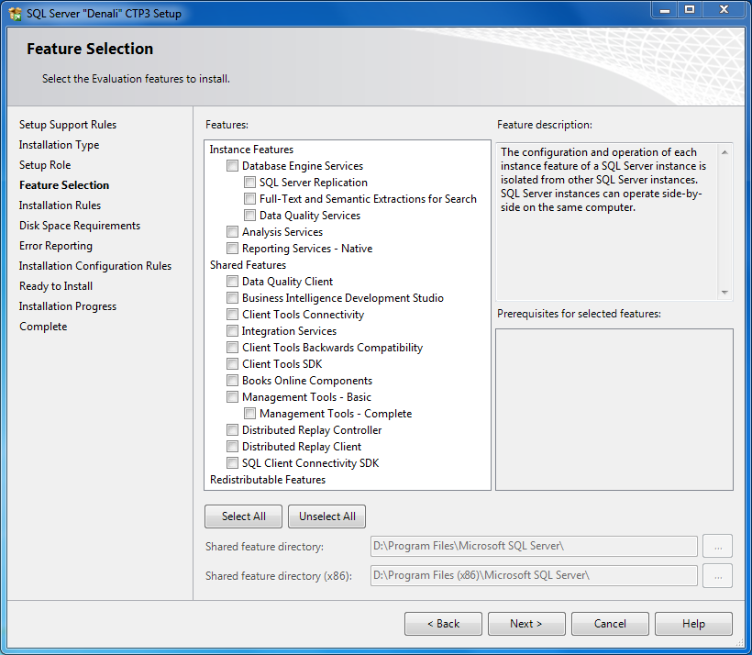Image resolution: width=752 pixels, height=655 pixels.
Task: Select Books Online Components checkbox
Action: tap(233, 381)
